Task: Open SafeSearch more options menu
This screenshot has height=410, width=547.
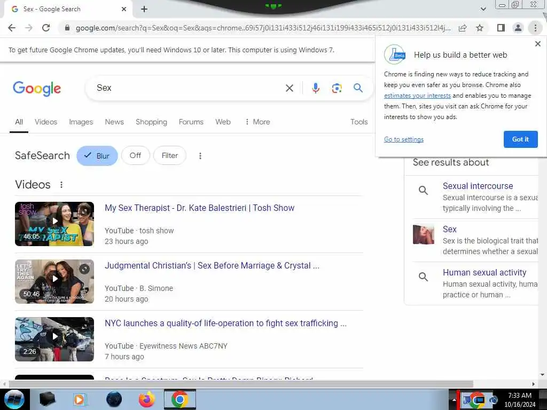Action: point(200,156)
